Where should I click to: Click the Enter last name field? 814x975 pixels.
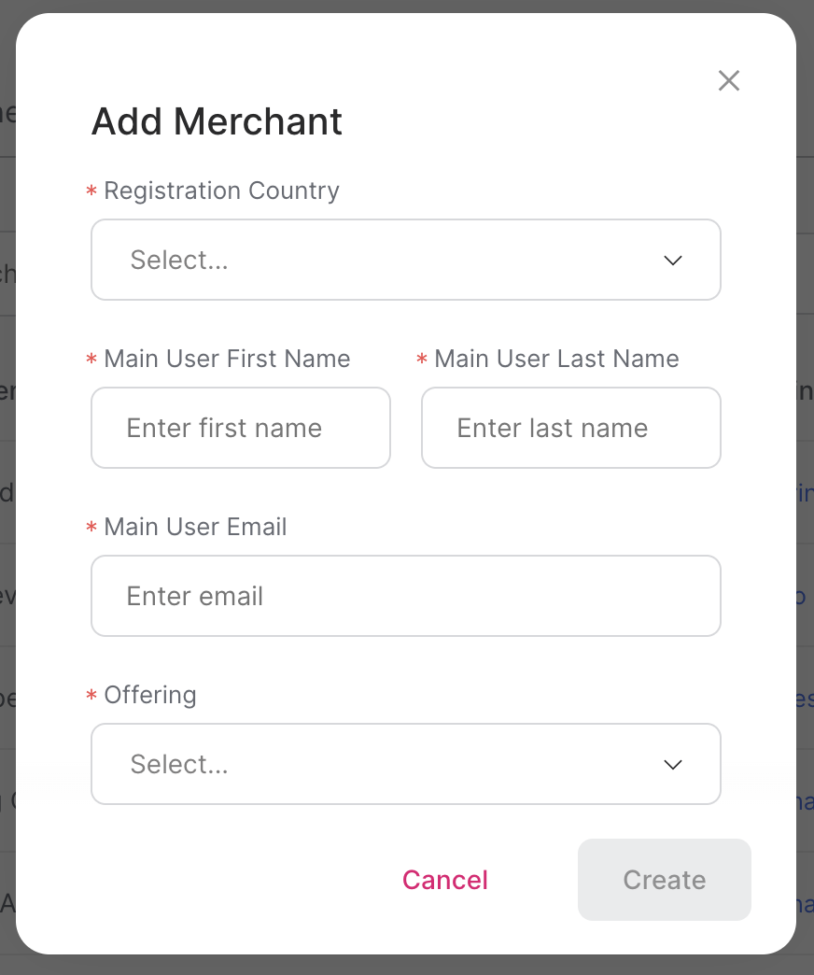click(570, 428)
